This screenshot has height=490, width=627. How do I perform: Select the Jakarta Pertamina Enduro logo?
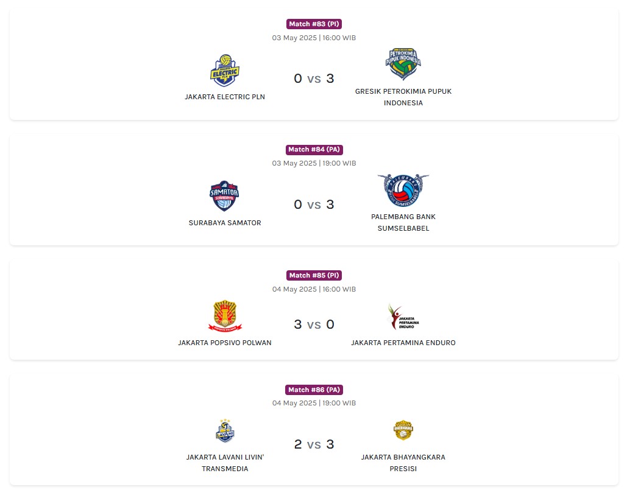403,317
